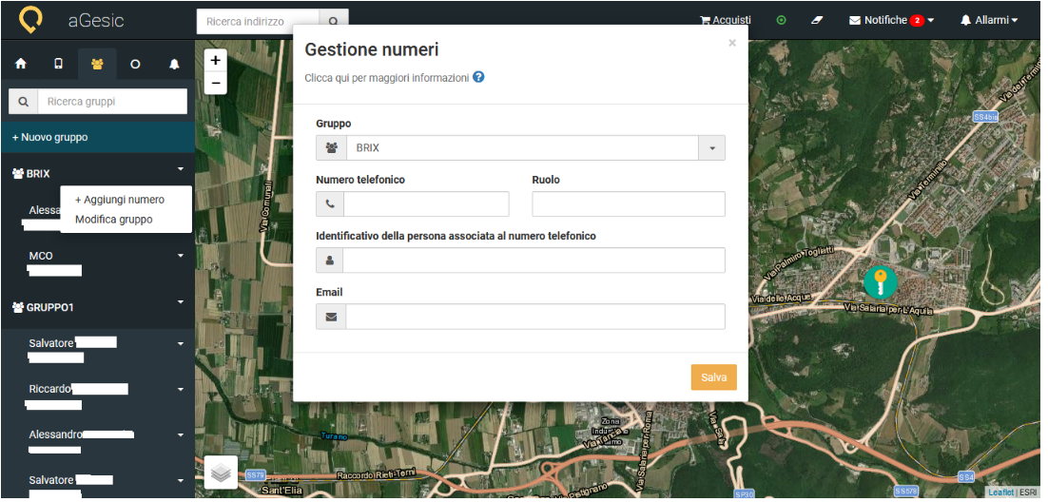Screen dimensions: 1048x502
Task: Click the Numero telefonico input field
Action: (x=425, y=204)
